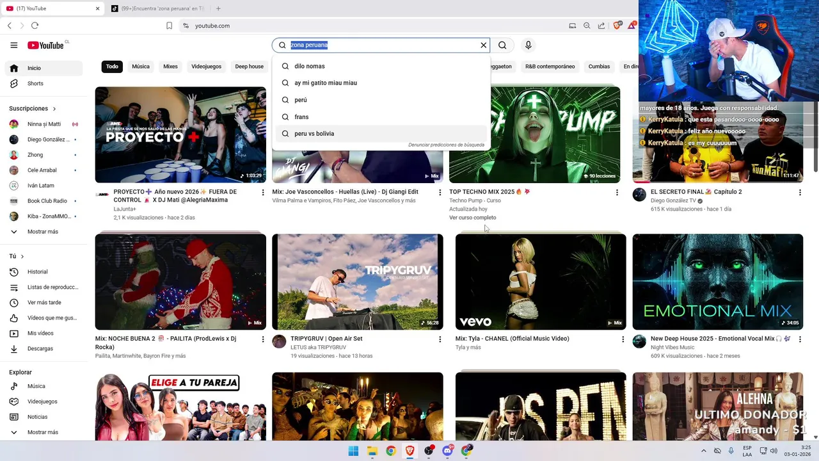Viewport: 819px width, 461px height.
Task: Open Inicio in the sidebar
Action: pyautogui.click(x=44, y=68)
